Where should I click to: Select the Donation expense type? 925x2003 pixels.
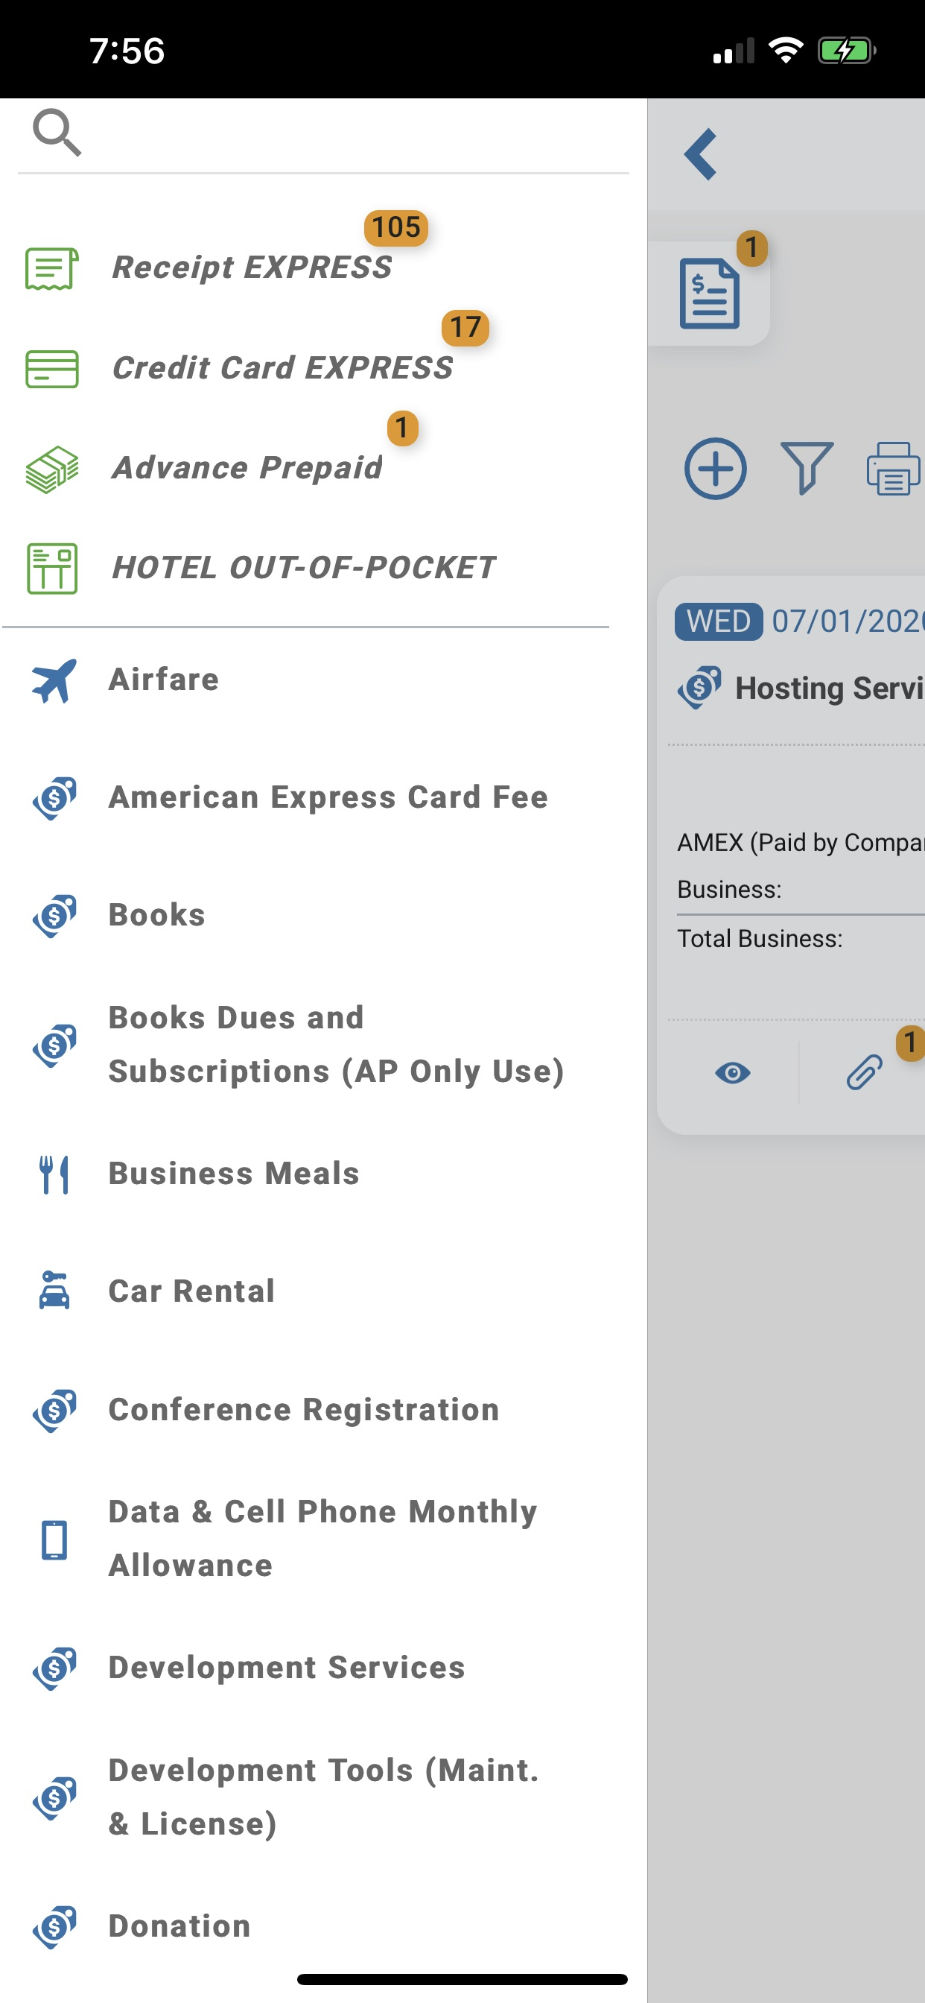click(x=179, y=1926)
